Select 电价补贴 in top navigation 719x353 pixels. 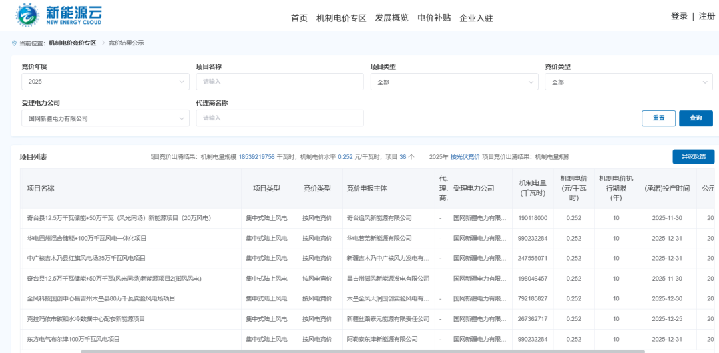point(434,18)
